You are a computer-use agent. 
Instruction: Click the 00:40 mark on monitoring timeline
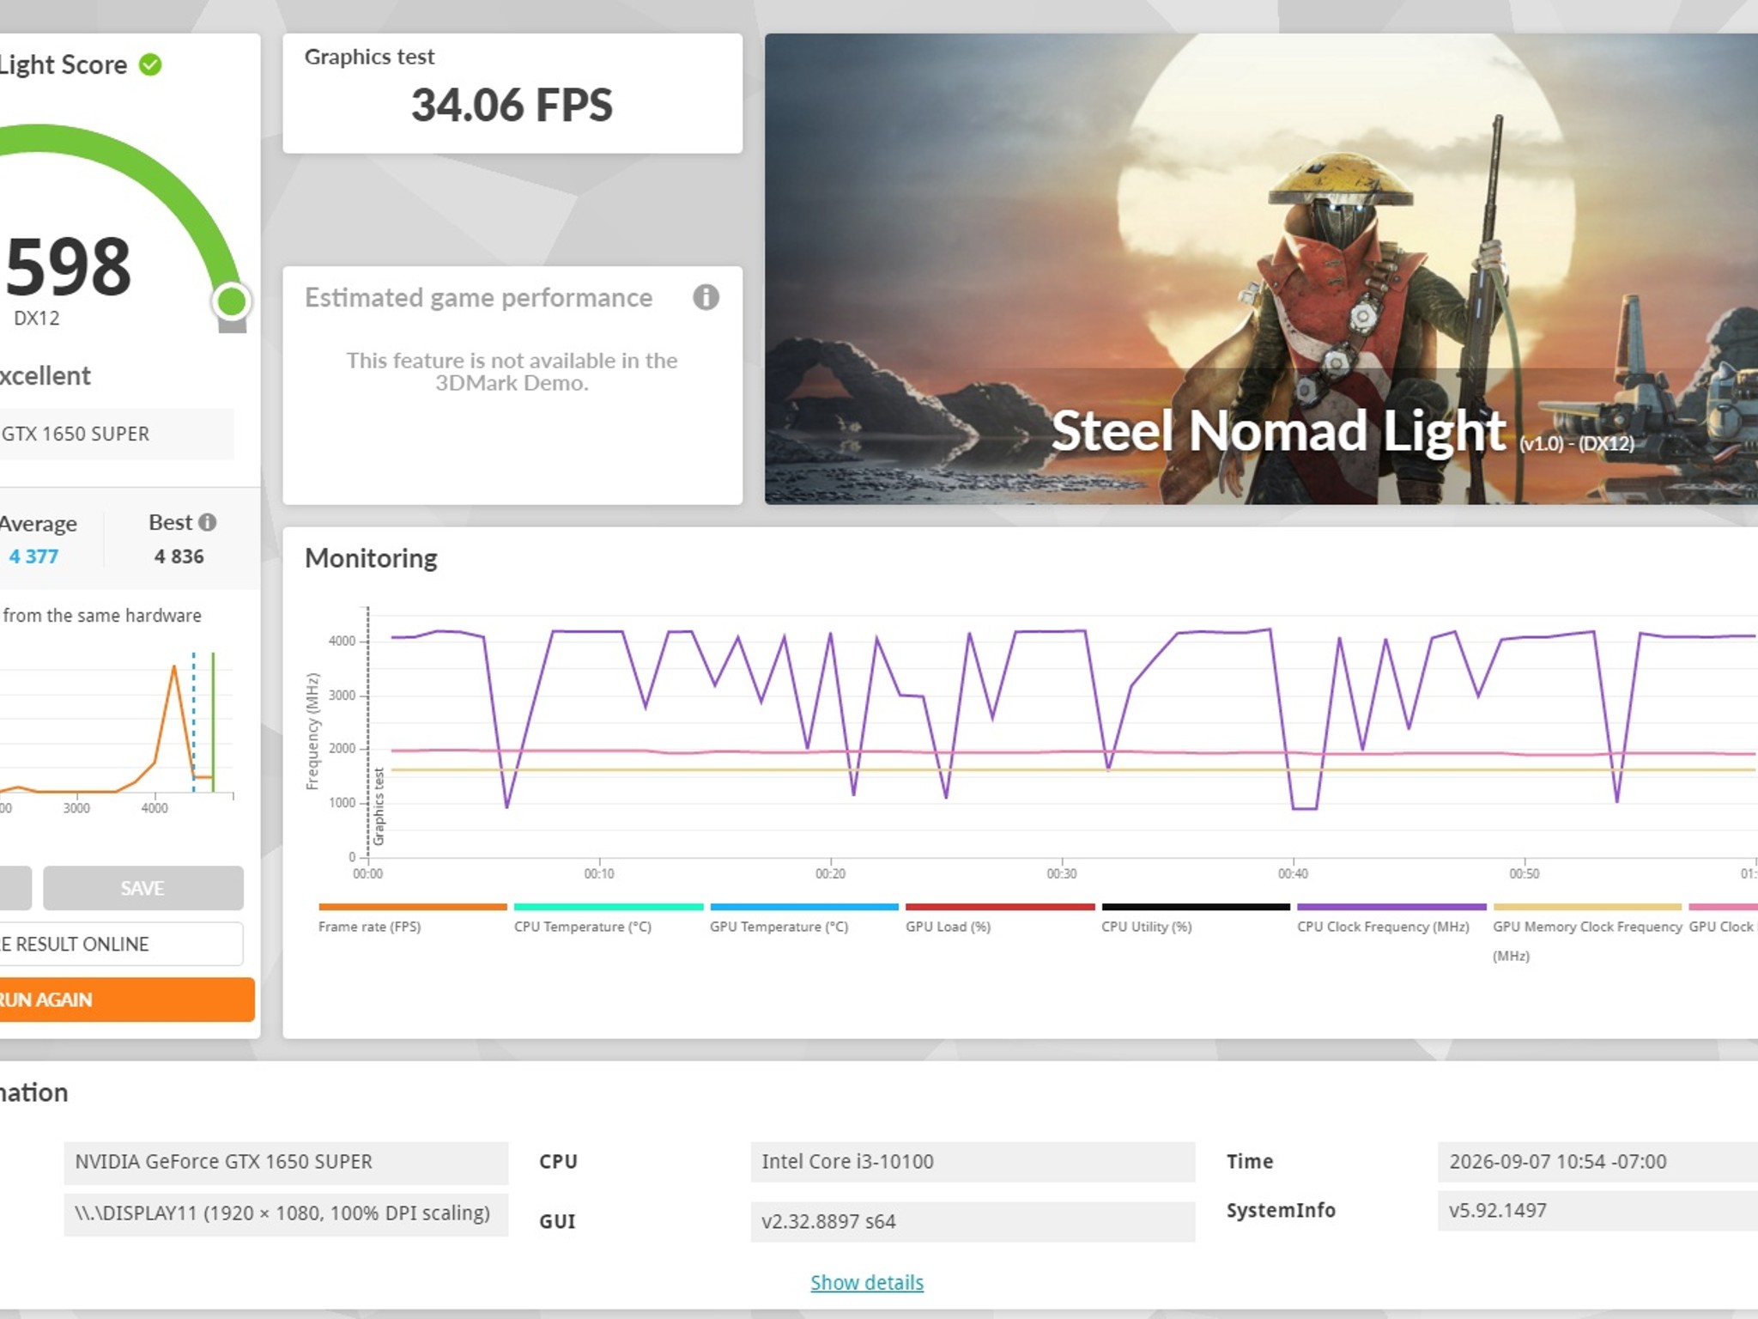1293,873
